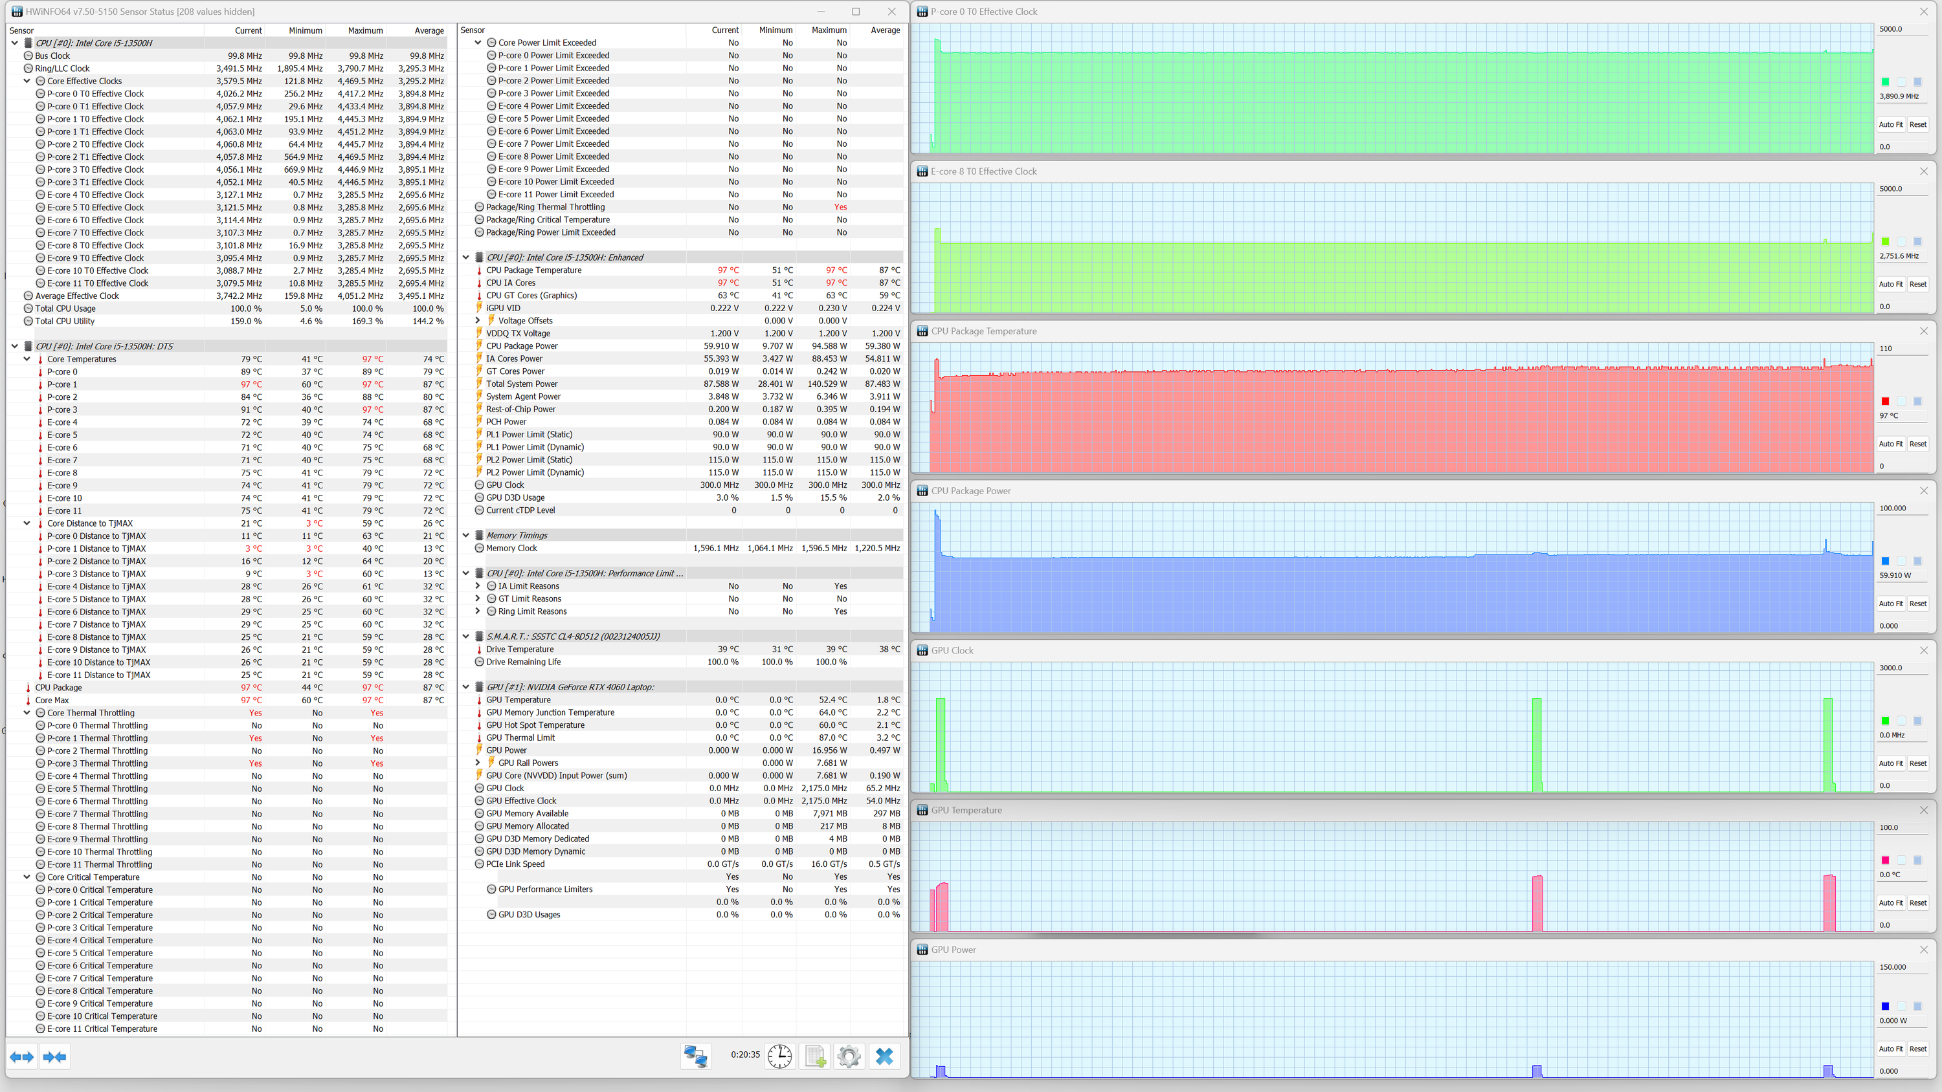This screenshot has width=1942, height=1092.
Task: Click the blue X close sensors icon
Action: click(x=884, y=1056)
